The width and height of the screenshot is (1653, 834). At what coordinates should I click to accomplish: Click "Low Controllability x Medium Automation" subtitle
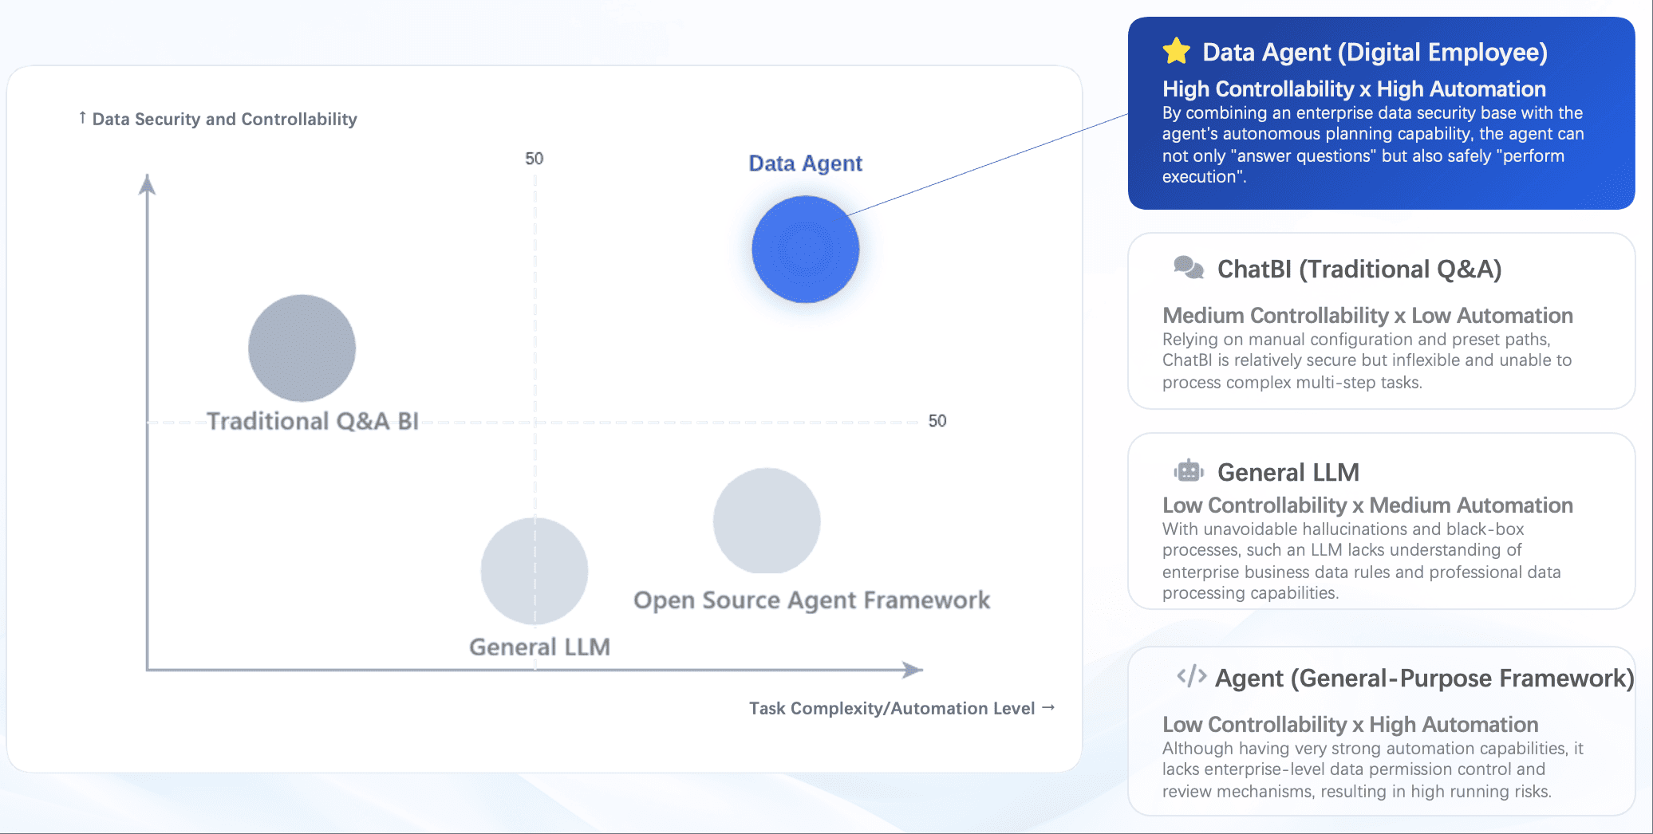coord(1367,506)
